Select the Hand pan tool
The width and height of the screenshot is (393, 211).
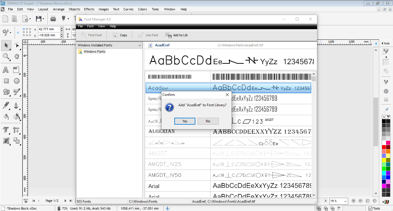tap(17, 56)
